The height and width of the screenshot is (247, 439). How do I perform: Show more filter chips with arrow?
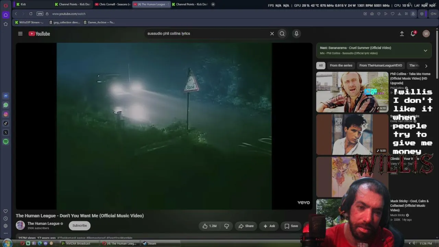point(426,66)
